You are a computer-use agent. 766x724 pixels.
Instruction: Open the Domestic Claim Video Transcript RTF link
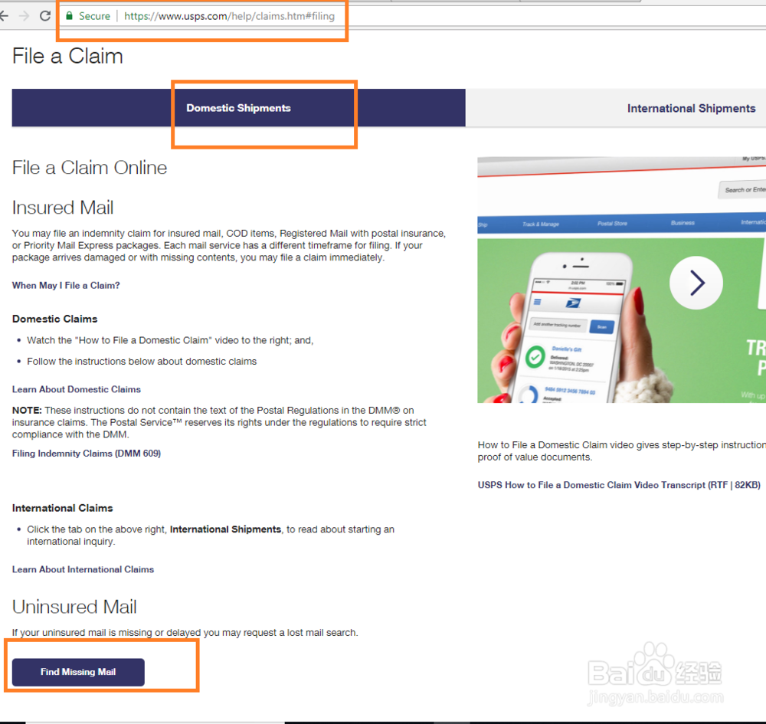click(x=619, y=485)
